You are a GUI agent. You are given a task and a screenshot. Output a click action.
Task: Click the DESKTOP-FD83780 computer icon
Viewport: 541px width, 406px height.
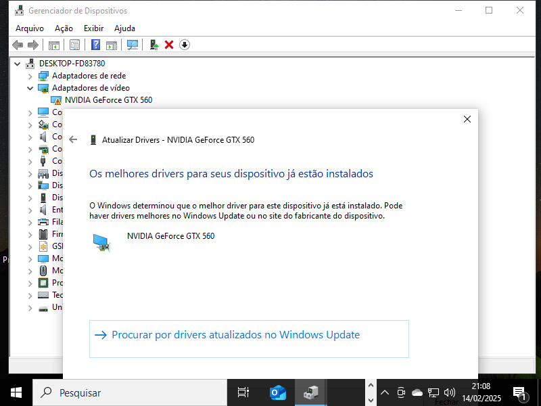click(30, 64)
